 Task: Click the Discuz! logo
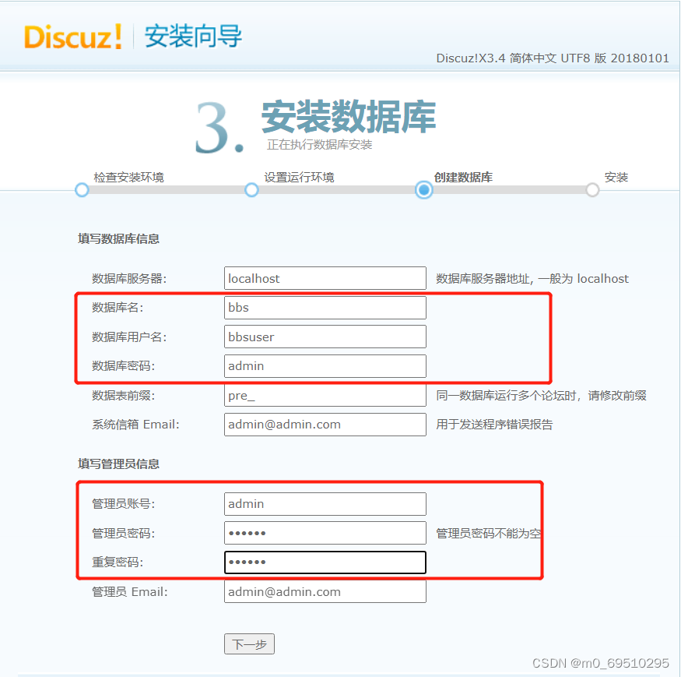(72, 37)
